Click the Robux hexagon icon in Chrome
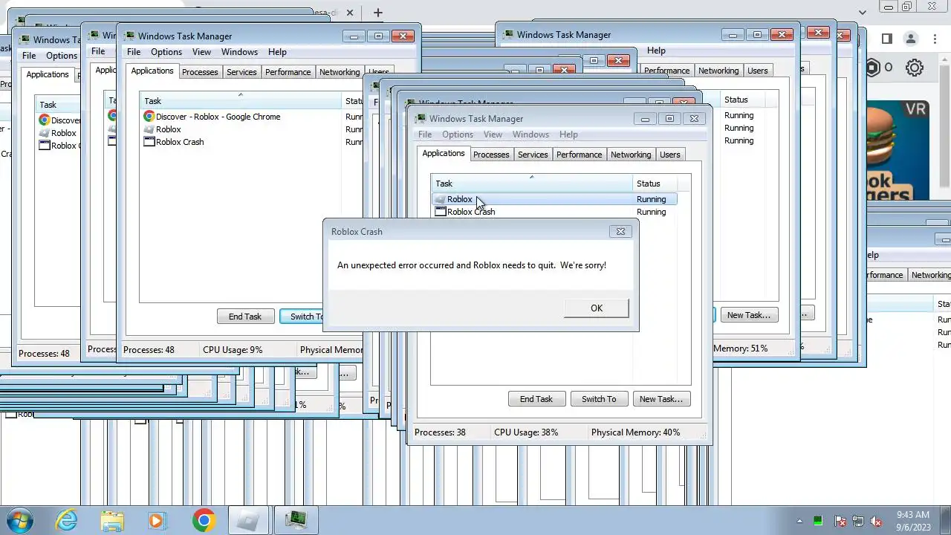The height and width of the screenshot is (535, 951). [872, 68]
